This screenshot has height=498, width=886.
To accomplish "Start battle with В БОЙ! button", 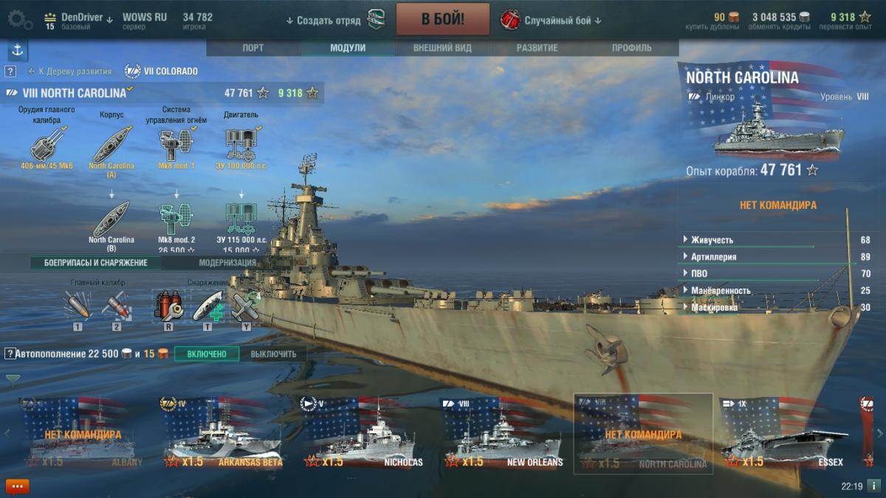I will [443, 19].
